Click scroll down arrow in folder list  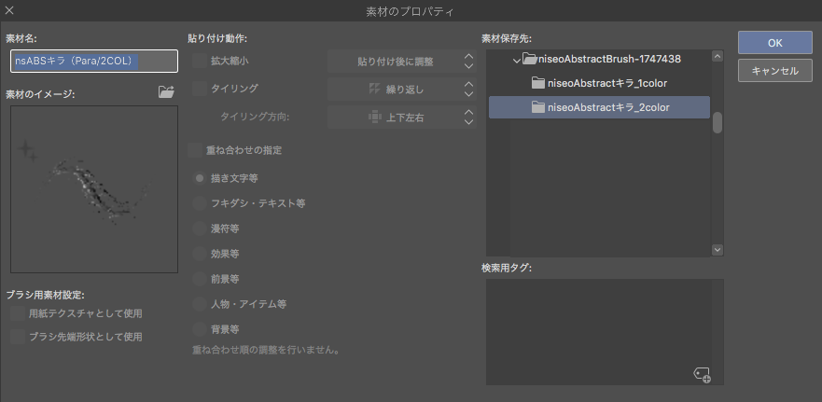[718, 251]
